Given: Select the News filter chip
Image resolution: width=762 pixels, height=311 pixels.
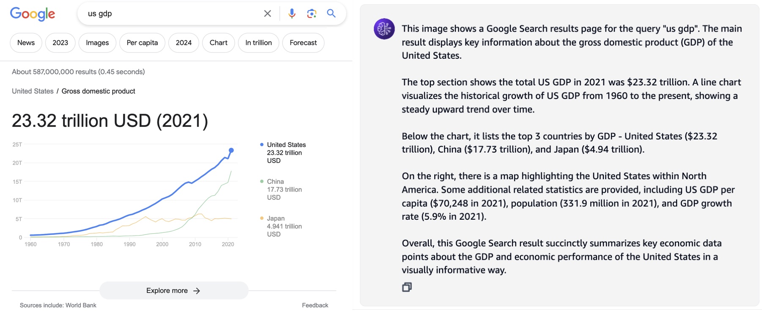Looking at the screenshot, I should coord(26,43).
